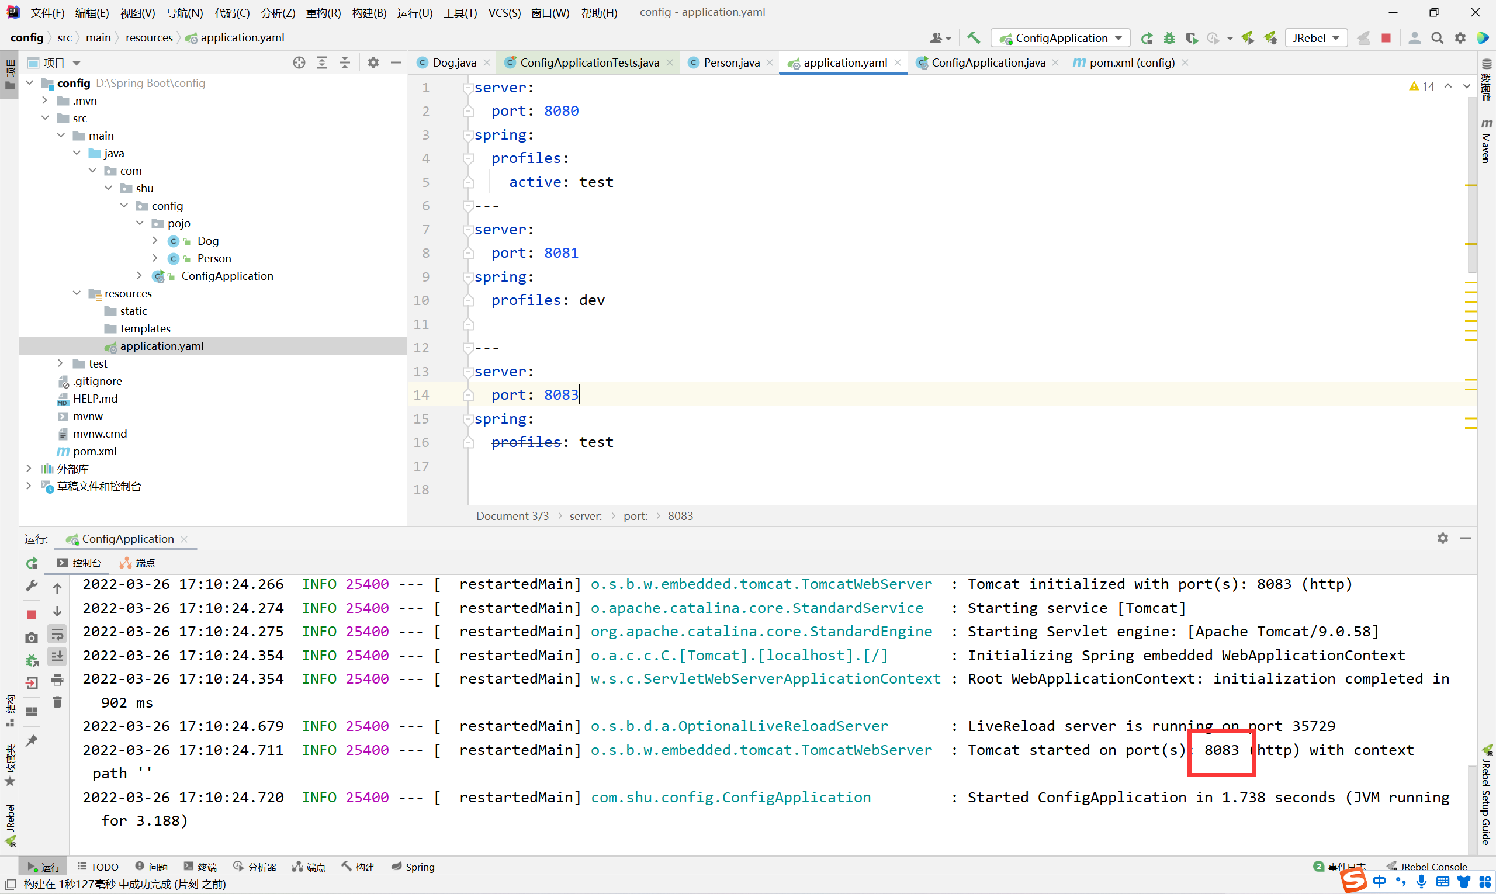The height and width of the screenshot is (894, 1496).
Task: Open the 端点 endpoints tab in the run panel
Action: (x=137, y=563)
